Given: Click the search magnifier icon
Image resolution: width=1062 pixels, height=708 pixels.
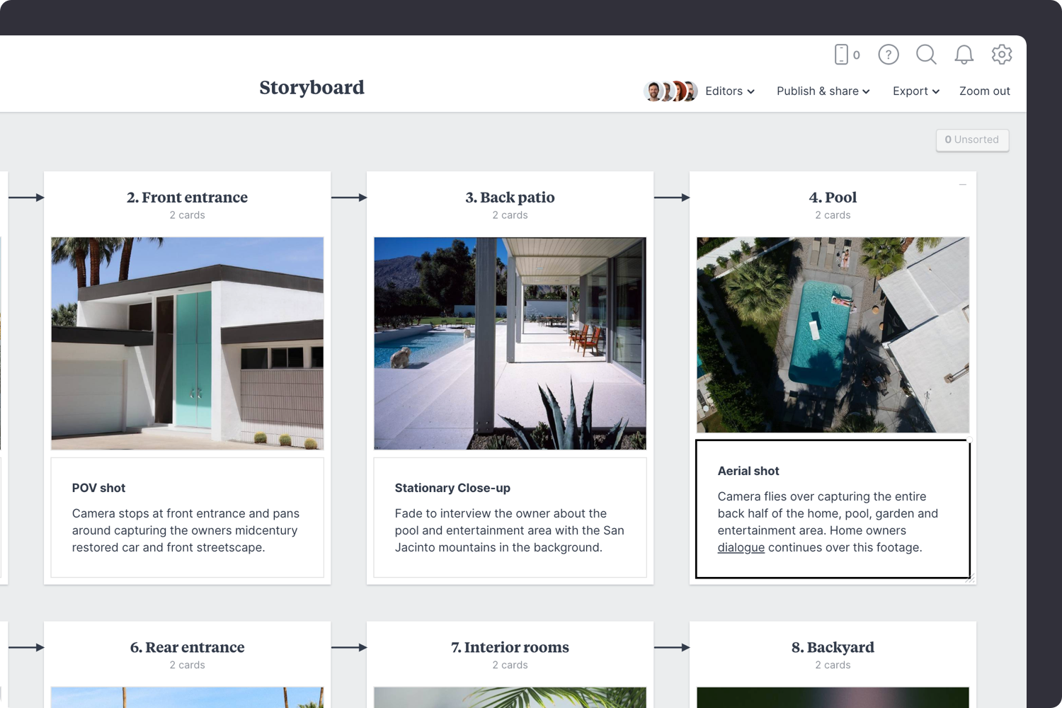Looking at the screenshot, I should point(926,55).
